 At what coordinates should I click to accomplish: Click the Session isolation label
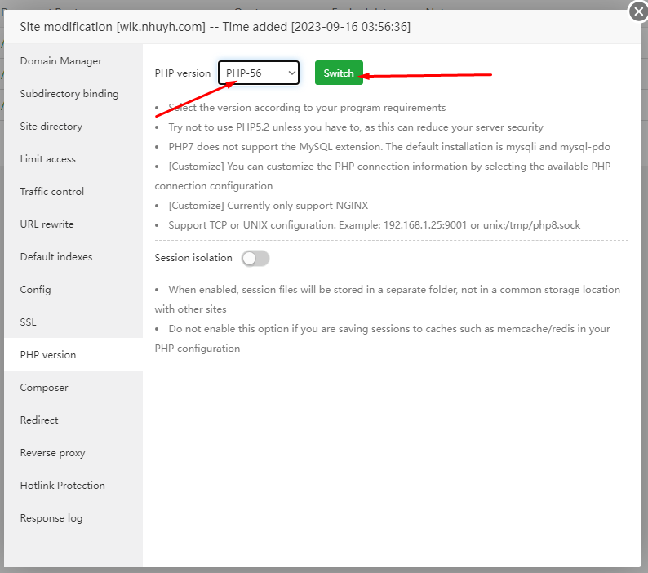tap(193, 258)
